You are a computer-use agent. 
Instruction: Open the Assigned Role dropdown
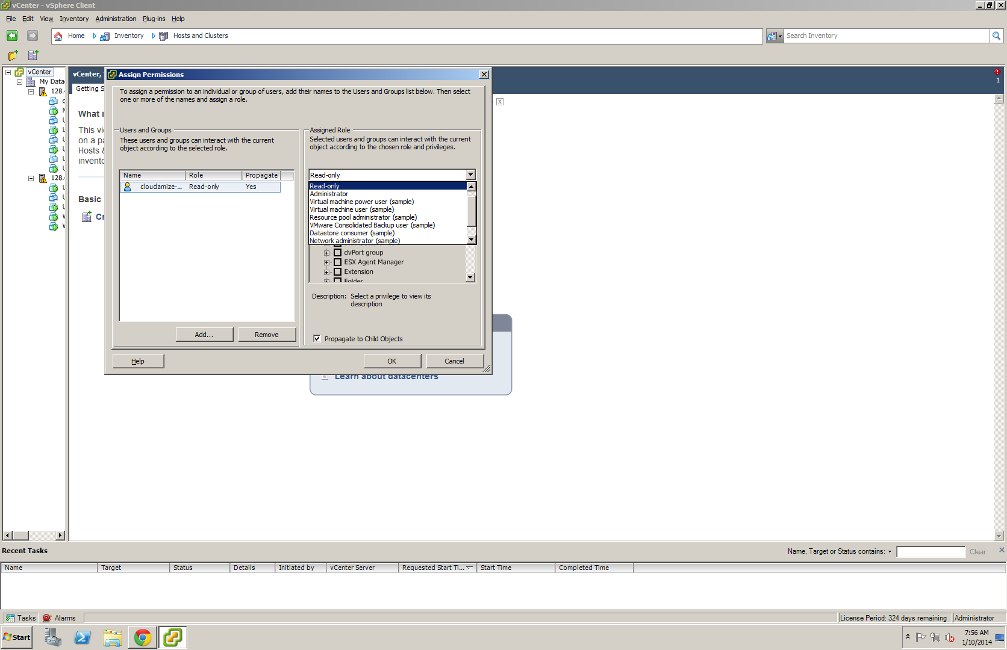point(470,175)
